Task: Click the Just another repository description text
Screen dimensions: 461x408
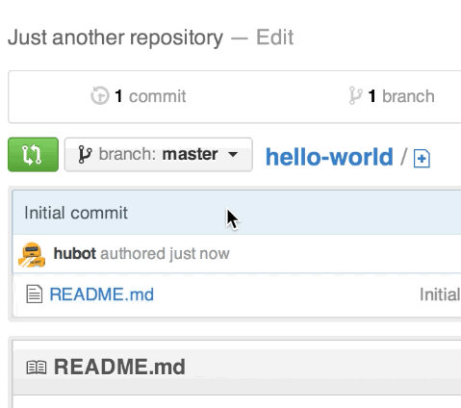Action: point(115,38)
